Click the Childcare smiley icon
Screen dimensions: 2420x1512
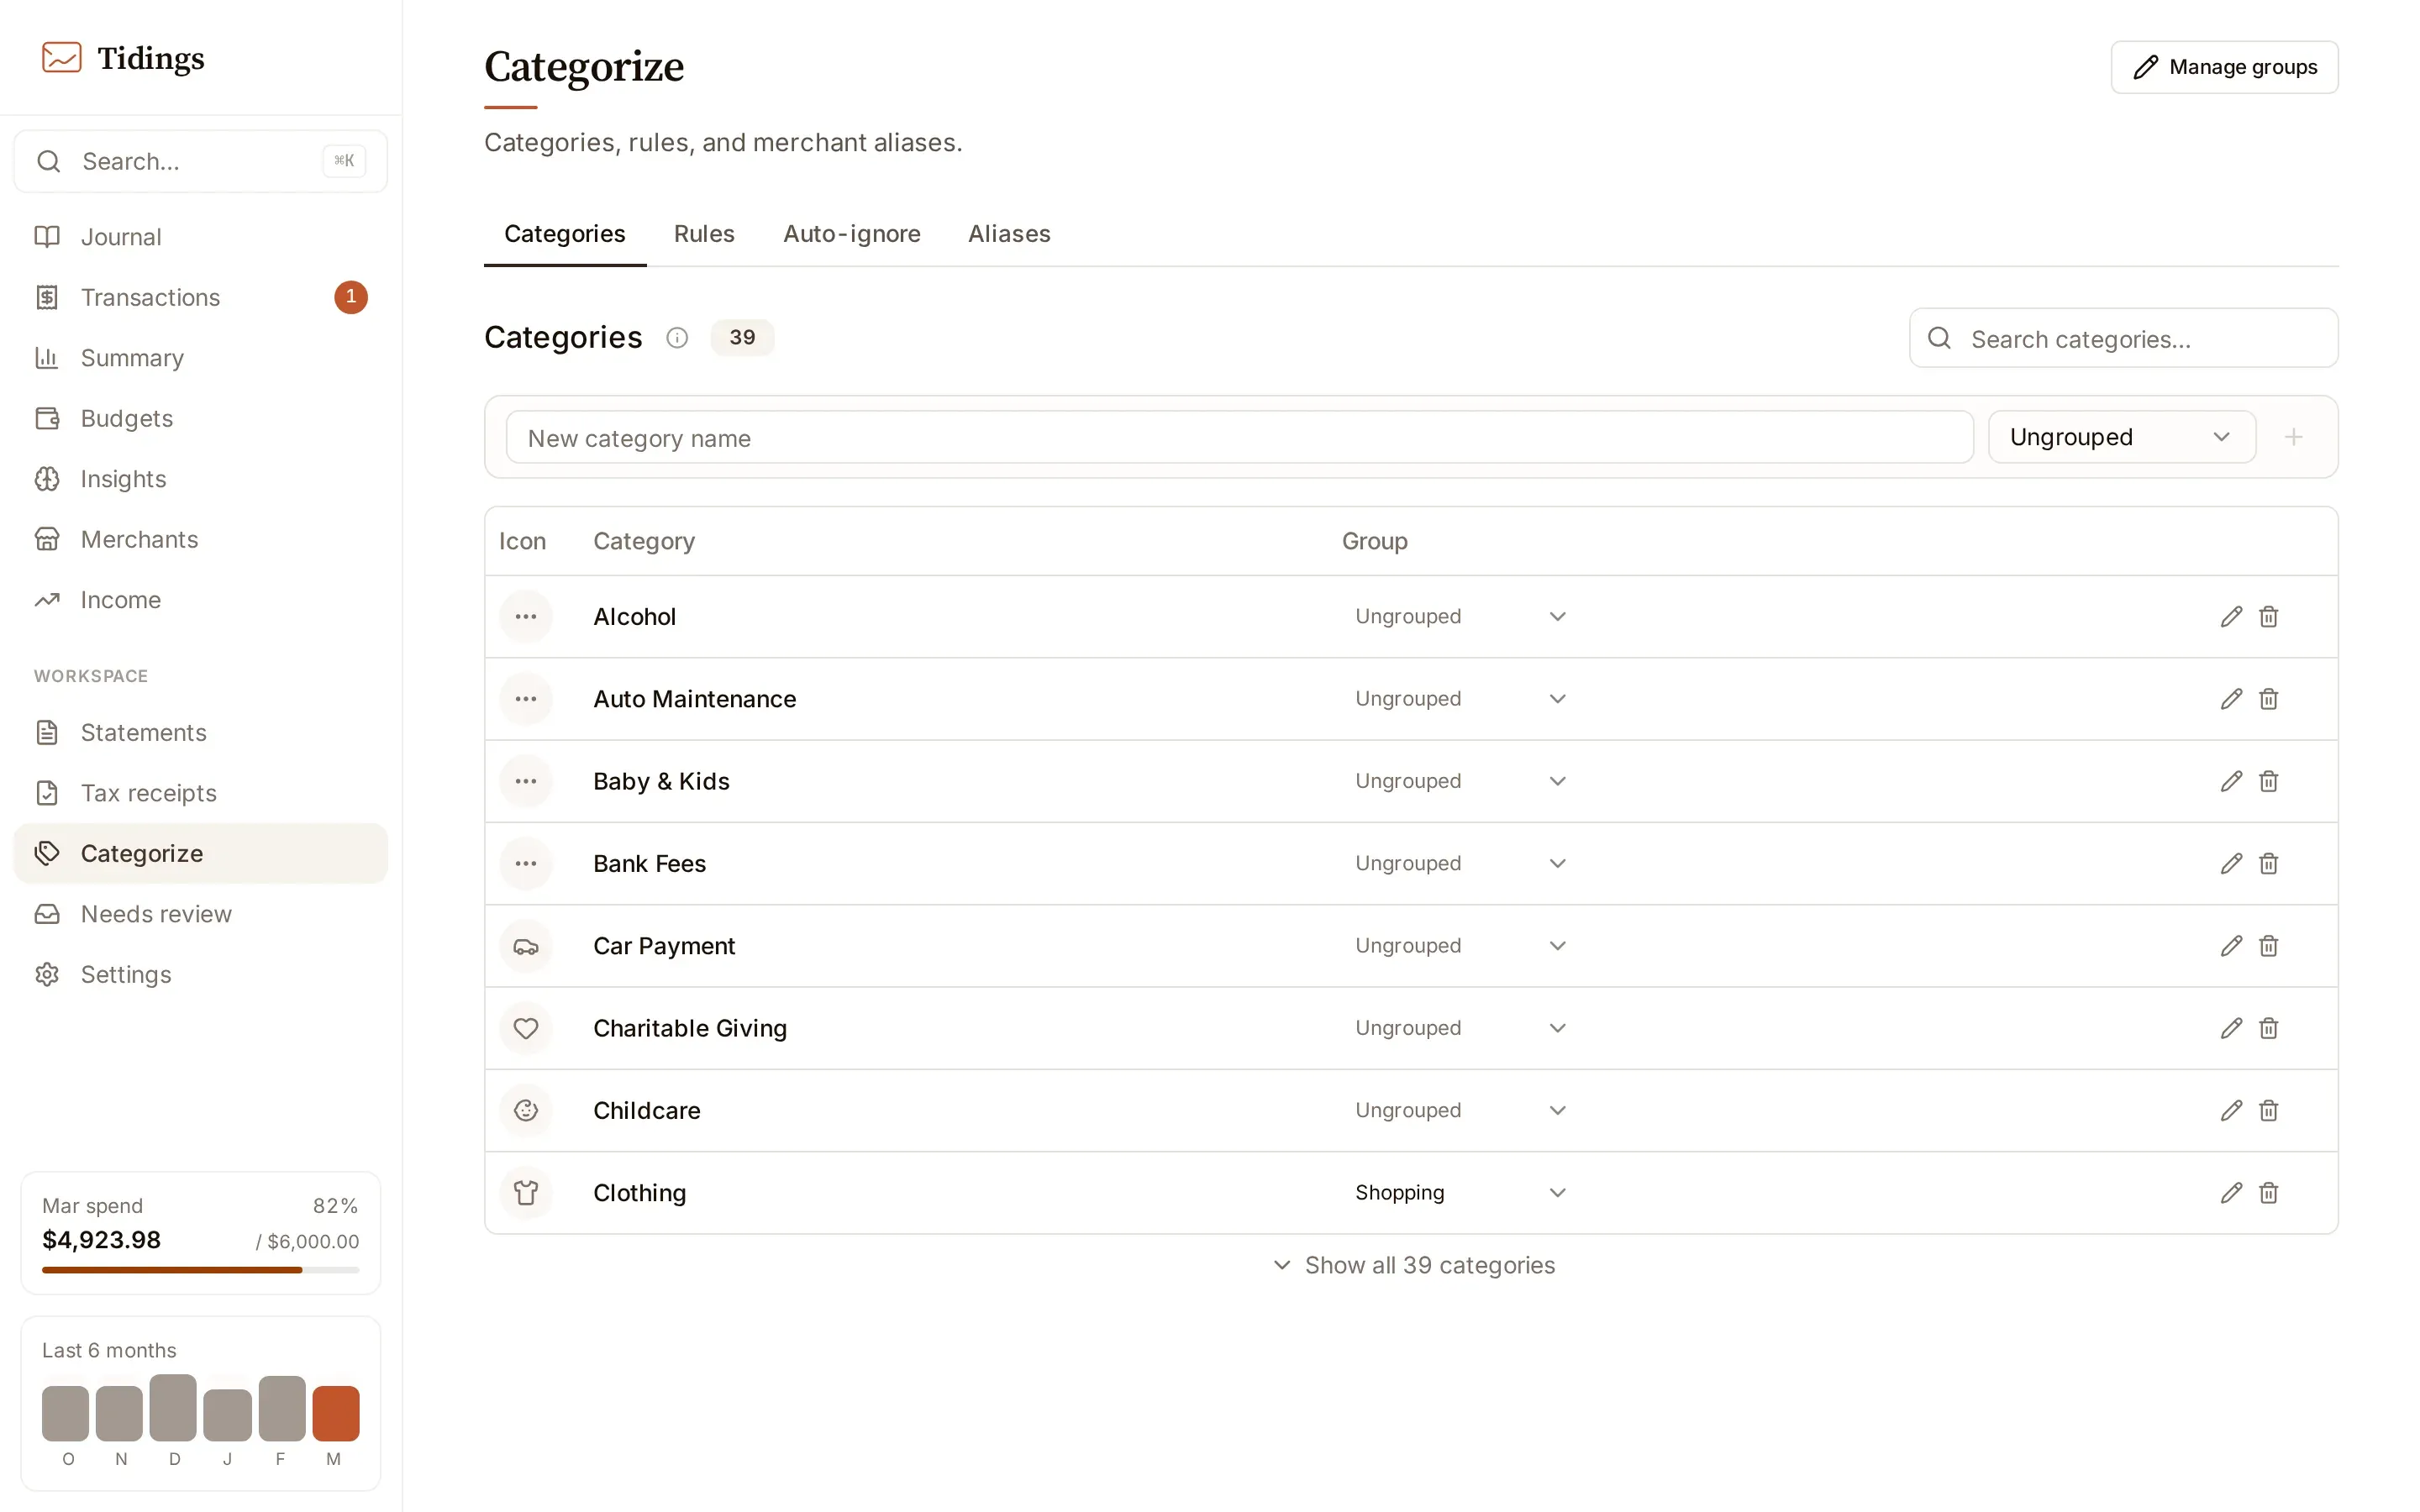526,1110
